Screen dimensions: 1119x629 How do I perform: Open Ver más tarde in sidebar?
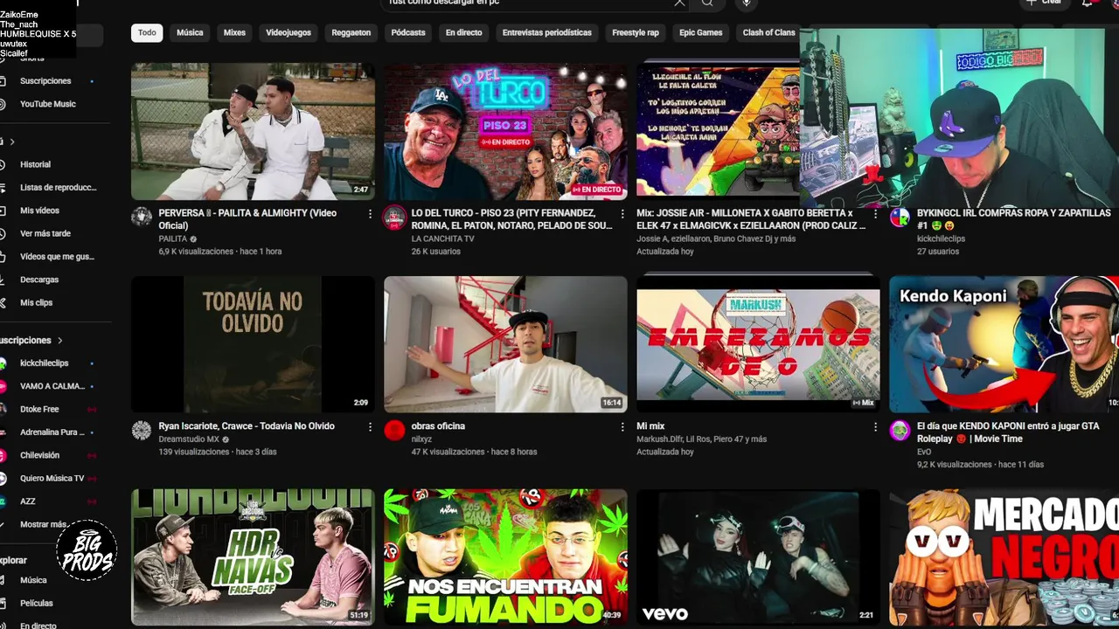pyautogui.click(x=45, y=234)
